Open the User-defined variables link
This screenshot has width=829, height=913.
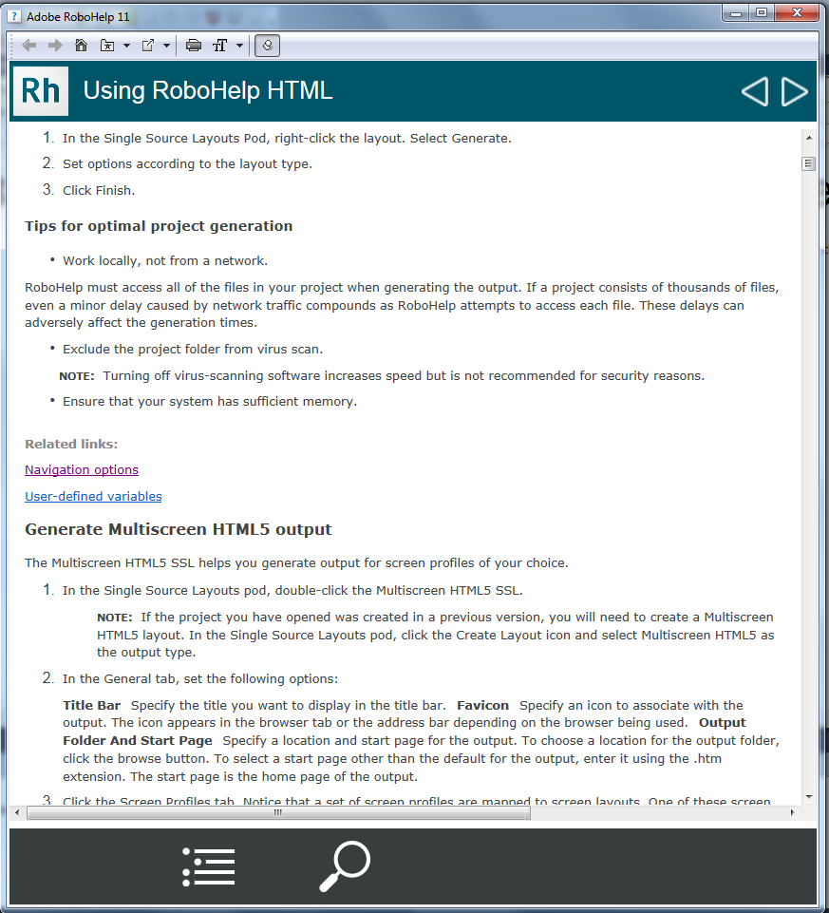(x=93, y=497)
